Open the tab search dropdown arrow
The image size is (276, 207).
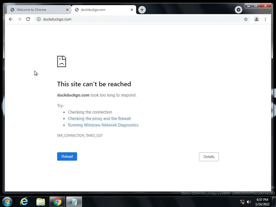[238, 10]
